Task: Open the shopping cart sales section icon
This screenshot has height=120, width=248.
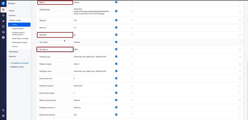Action: (x=3, y=10)
